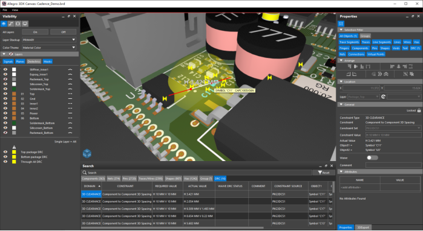This screenshot has width=423, height=231.
Task: Click the last icon in Arrange first row
Action: [410, 66]
